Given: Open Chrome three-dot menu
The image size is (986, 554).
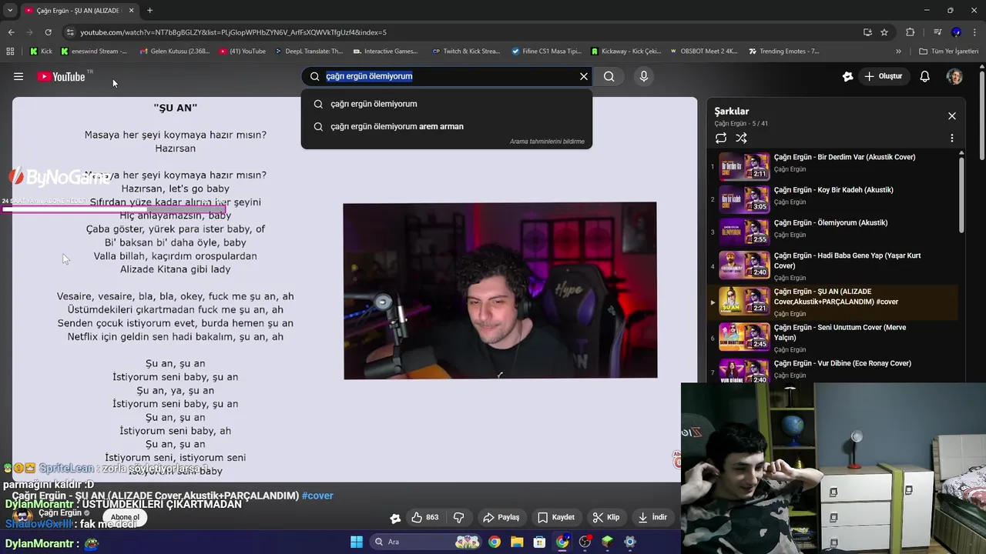Looking at the screenshot, I should (975, 32).
